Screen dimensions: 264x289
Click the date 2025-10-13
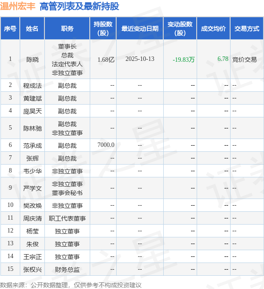[140, 59]
